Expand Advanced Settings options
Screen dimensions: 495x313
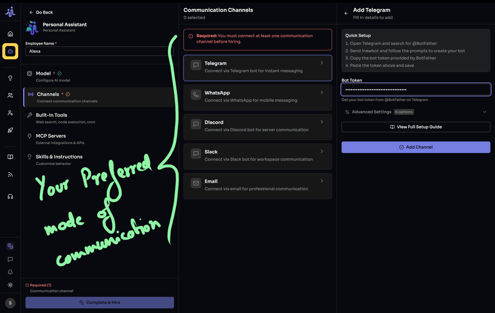416,112
